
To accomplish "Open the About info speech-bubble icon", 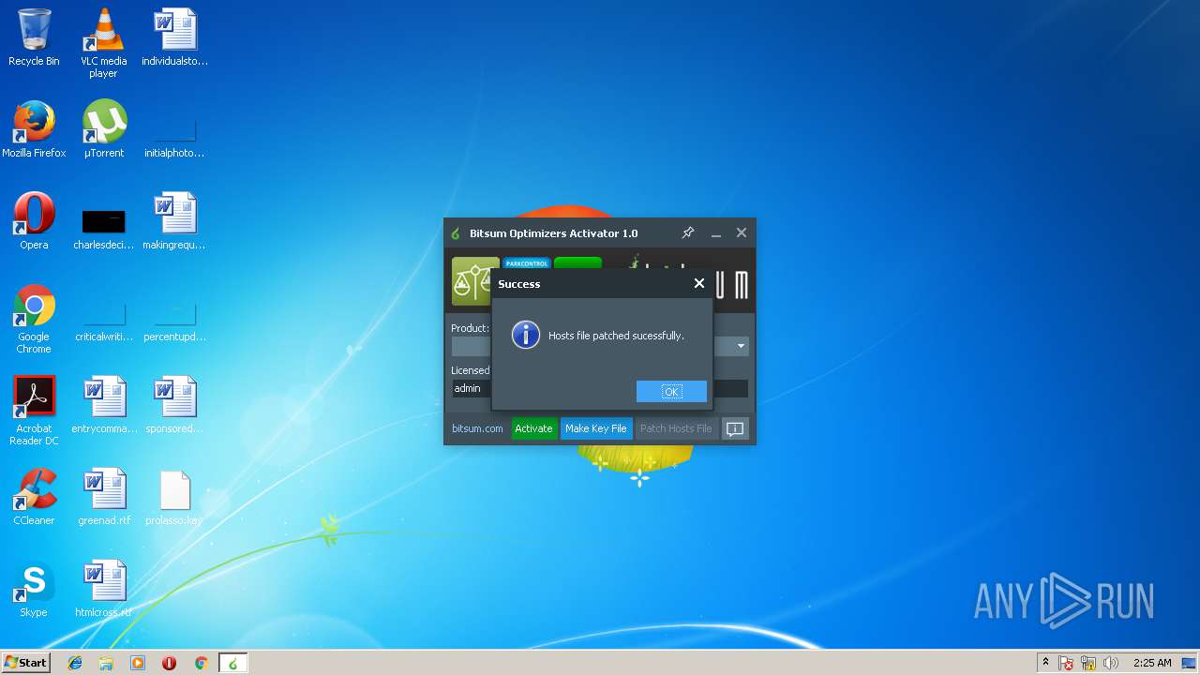I will click(x=735, y=428).
